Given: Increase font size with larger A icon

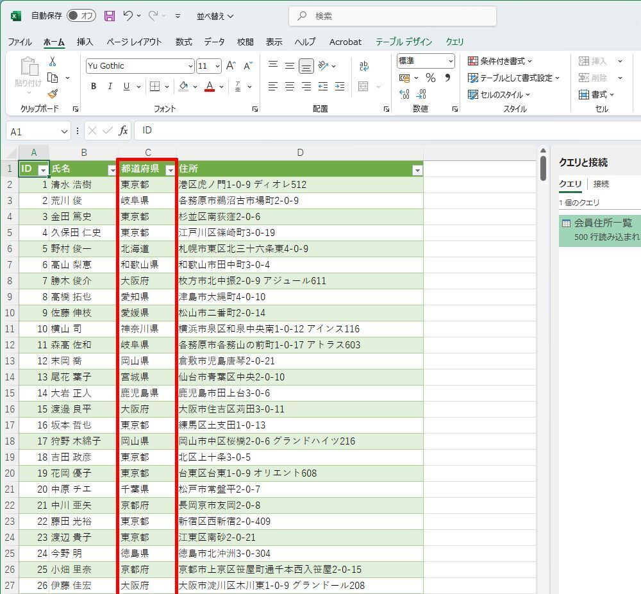Looking at the screenshot, I should point(231,65).
